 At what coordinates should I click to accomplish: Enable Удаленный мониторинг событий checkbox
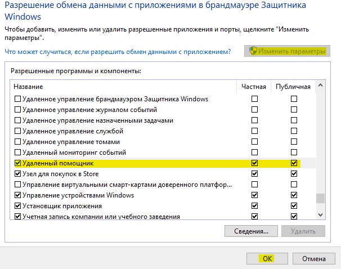(x=17, y=152)
